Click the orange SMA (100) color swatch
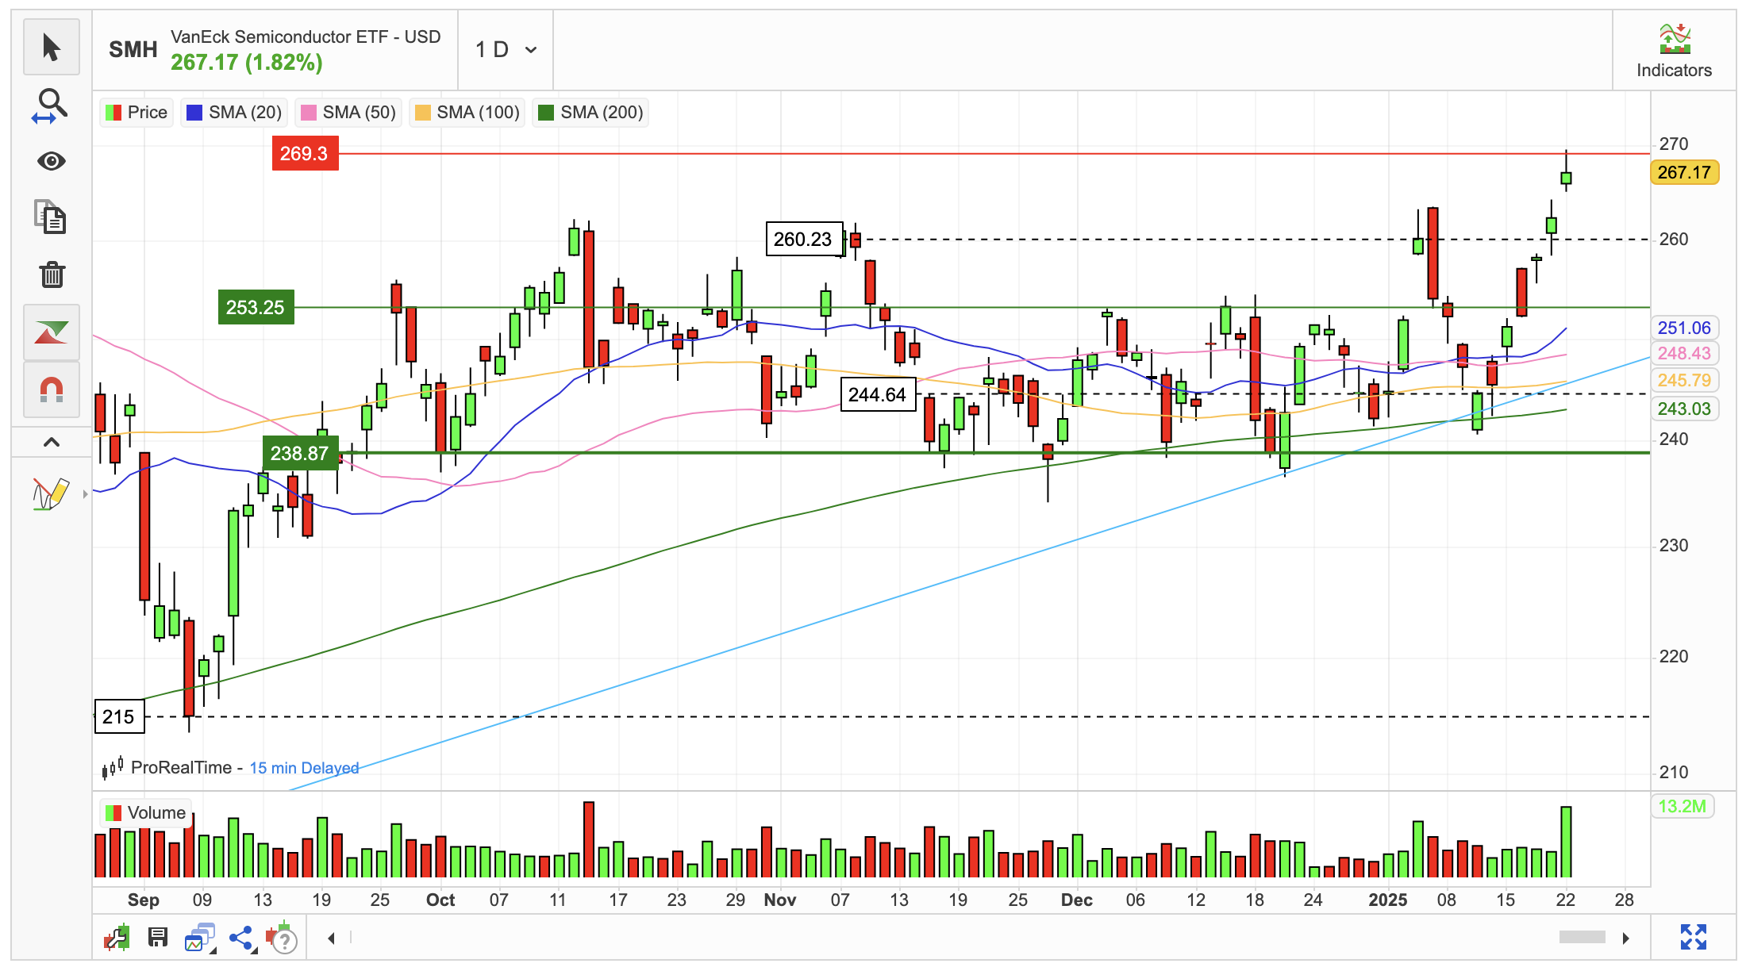This screenshot has height=971, width=1746. (422, 113)
